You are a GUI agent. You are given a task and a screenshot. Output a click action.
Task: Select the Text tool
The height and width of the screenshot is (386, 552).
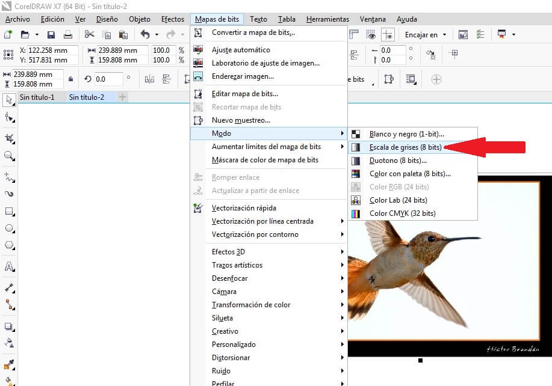[9, 266]
